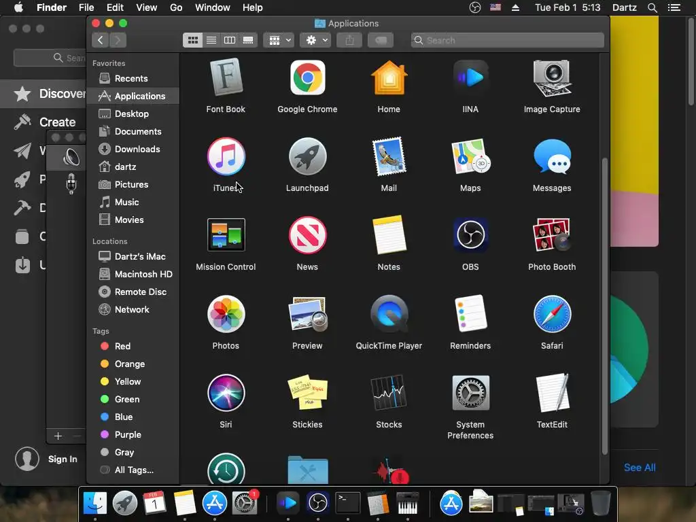Select the Stocks app icon

pyautogui.click(x=389, y=393)
